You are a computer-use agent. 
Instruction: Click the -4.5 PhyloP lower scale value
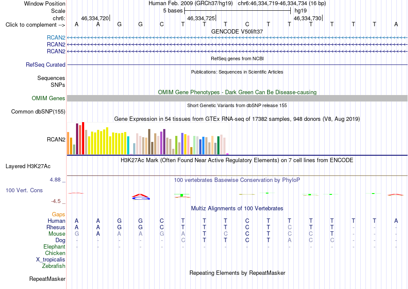tap(56, 201)
